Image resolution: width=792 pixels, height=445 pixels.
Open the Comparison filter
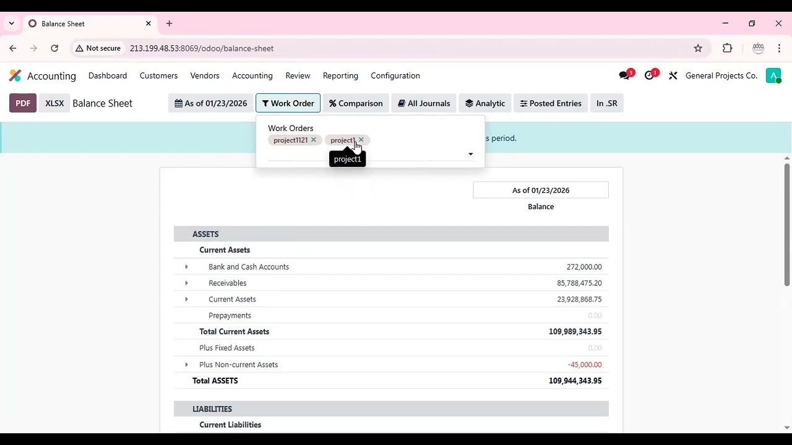356,103
